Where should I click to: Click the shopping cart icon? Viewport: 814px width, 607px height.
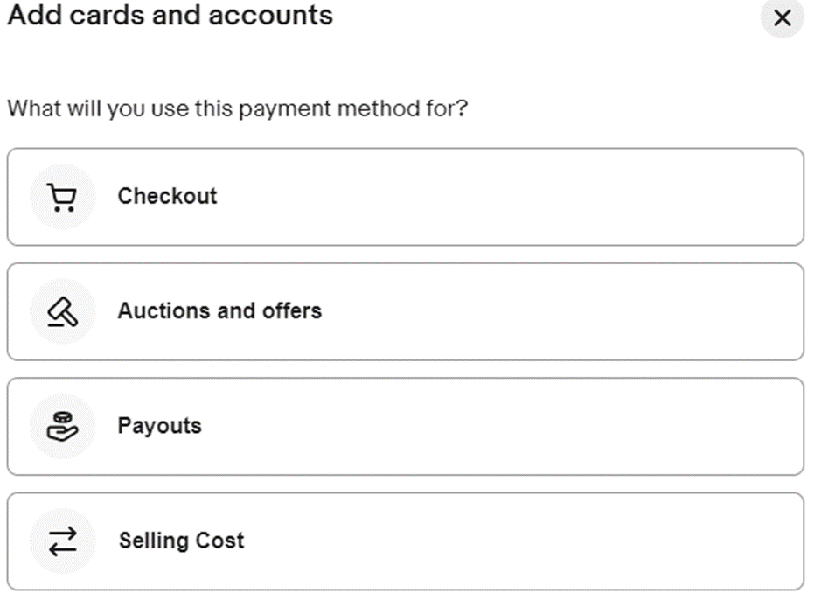pyautogui.click(x=62, y=197)
